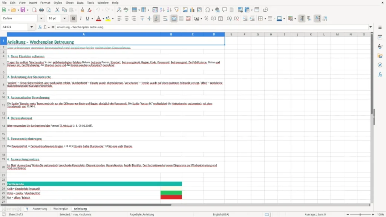Insert Hyperlink globe icon
Image resolution: width=386 pixels, height=217 pixels.
click(x=218, y=10)
